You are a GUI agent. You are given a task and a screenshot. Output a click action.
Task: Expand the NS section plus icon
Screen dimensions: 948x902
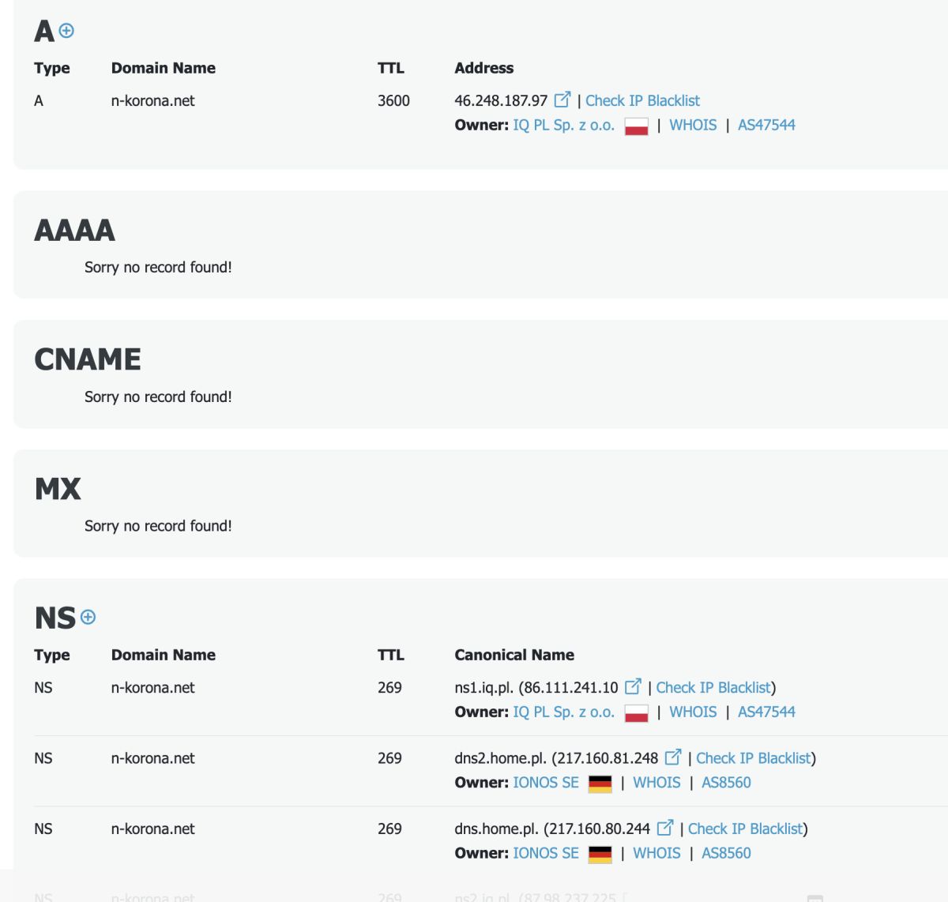(x=88, y=617)
